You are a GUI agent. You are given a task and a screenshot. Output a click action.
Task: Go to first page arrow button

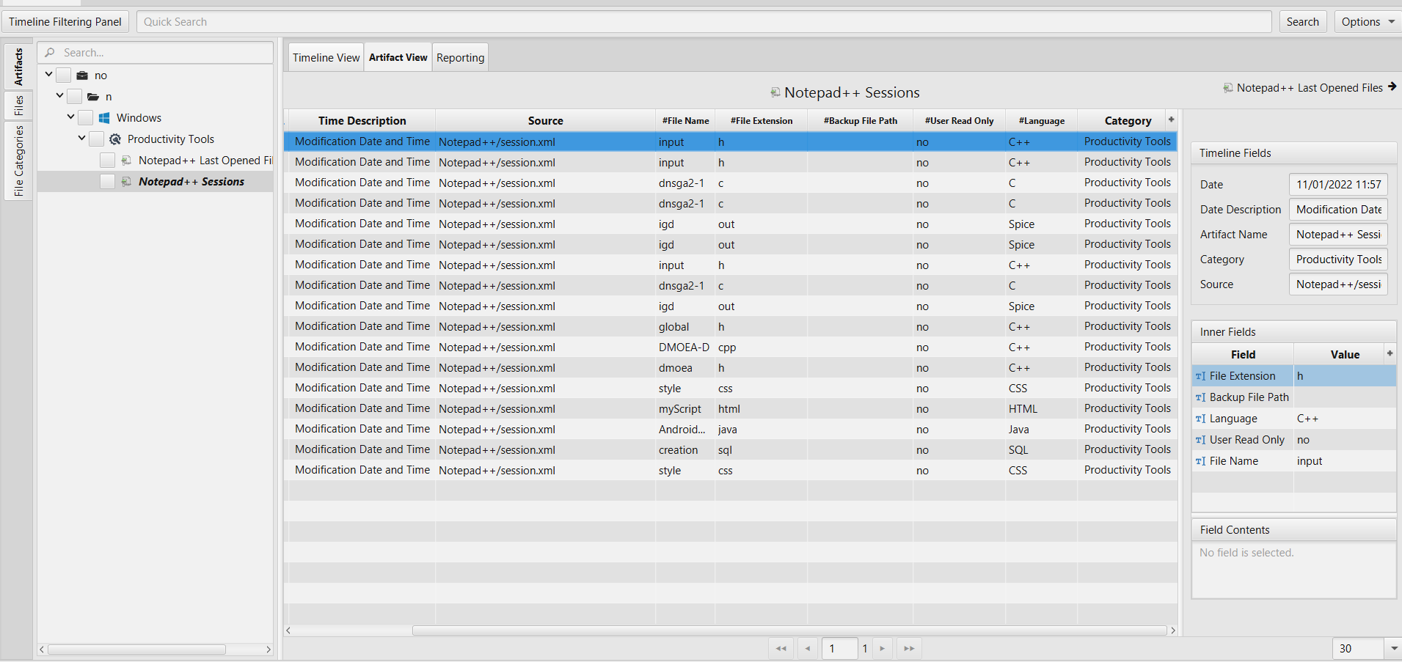(781, 648)
